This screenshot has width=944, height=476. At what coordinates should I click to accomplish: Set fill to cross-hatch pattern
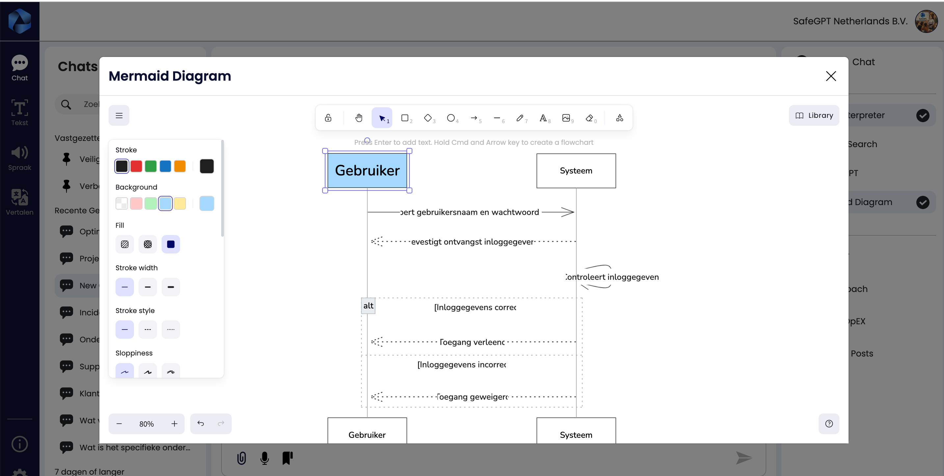pyautogui.click(x=148, y=244)
